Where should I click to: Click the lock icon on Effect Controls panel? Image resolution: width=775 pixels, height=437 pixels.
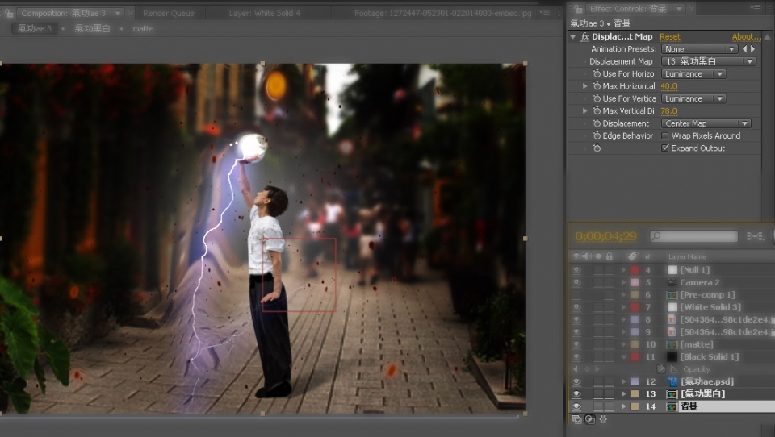point(580,9)
